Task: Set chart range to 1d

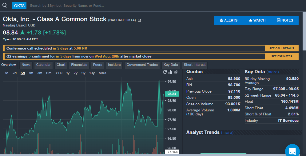Action: click(x=7, y=73)
